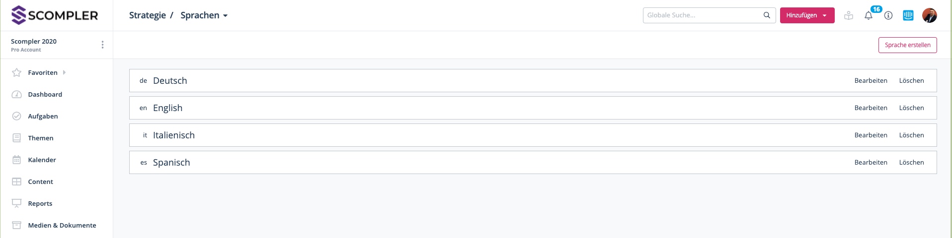Open the Sprachen breadcrumb dropdown
This screenshot has height=238, width=952.
[x=204, y=15]
